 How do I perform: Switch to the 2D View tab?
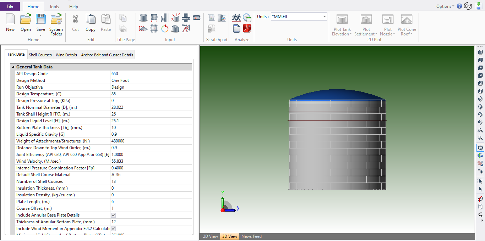pos(210,236)
